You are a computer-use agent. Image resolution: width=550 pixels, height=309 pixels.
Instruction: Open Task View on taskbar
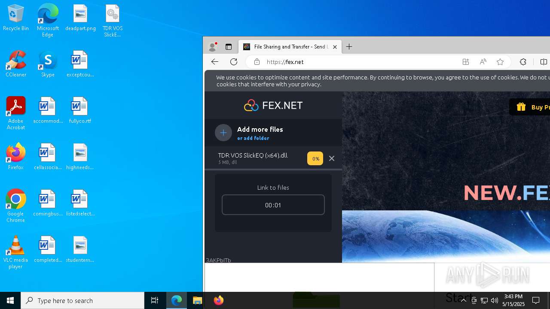click(155, 300)
